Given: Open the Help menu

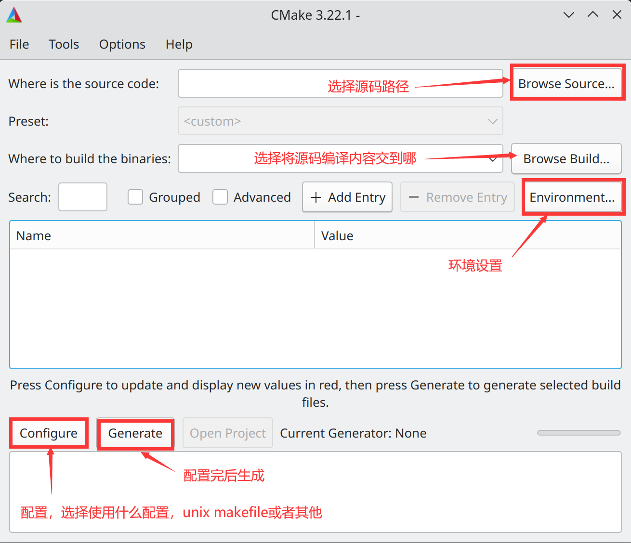Looking at the screenshot, I should (179, 44).
